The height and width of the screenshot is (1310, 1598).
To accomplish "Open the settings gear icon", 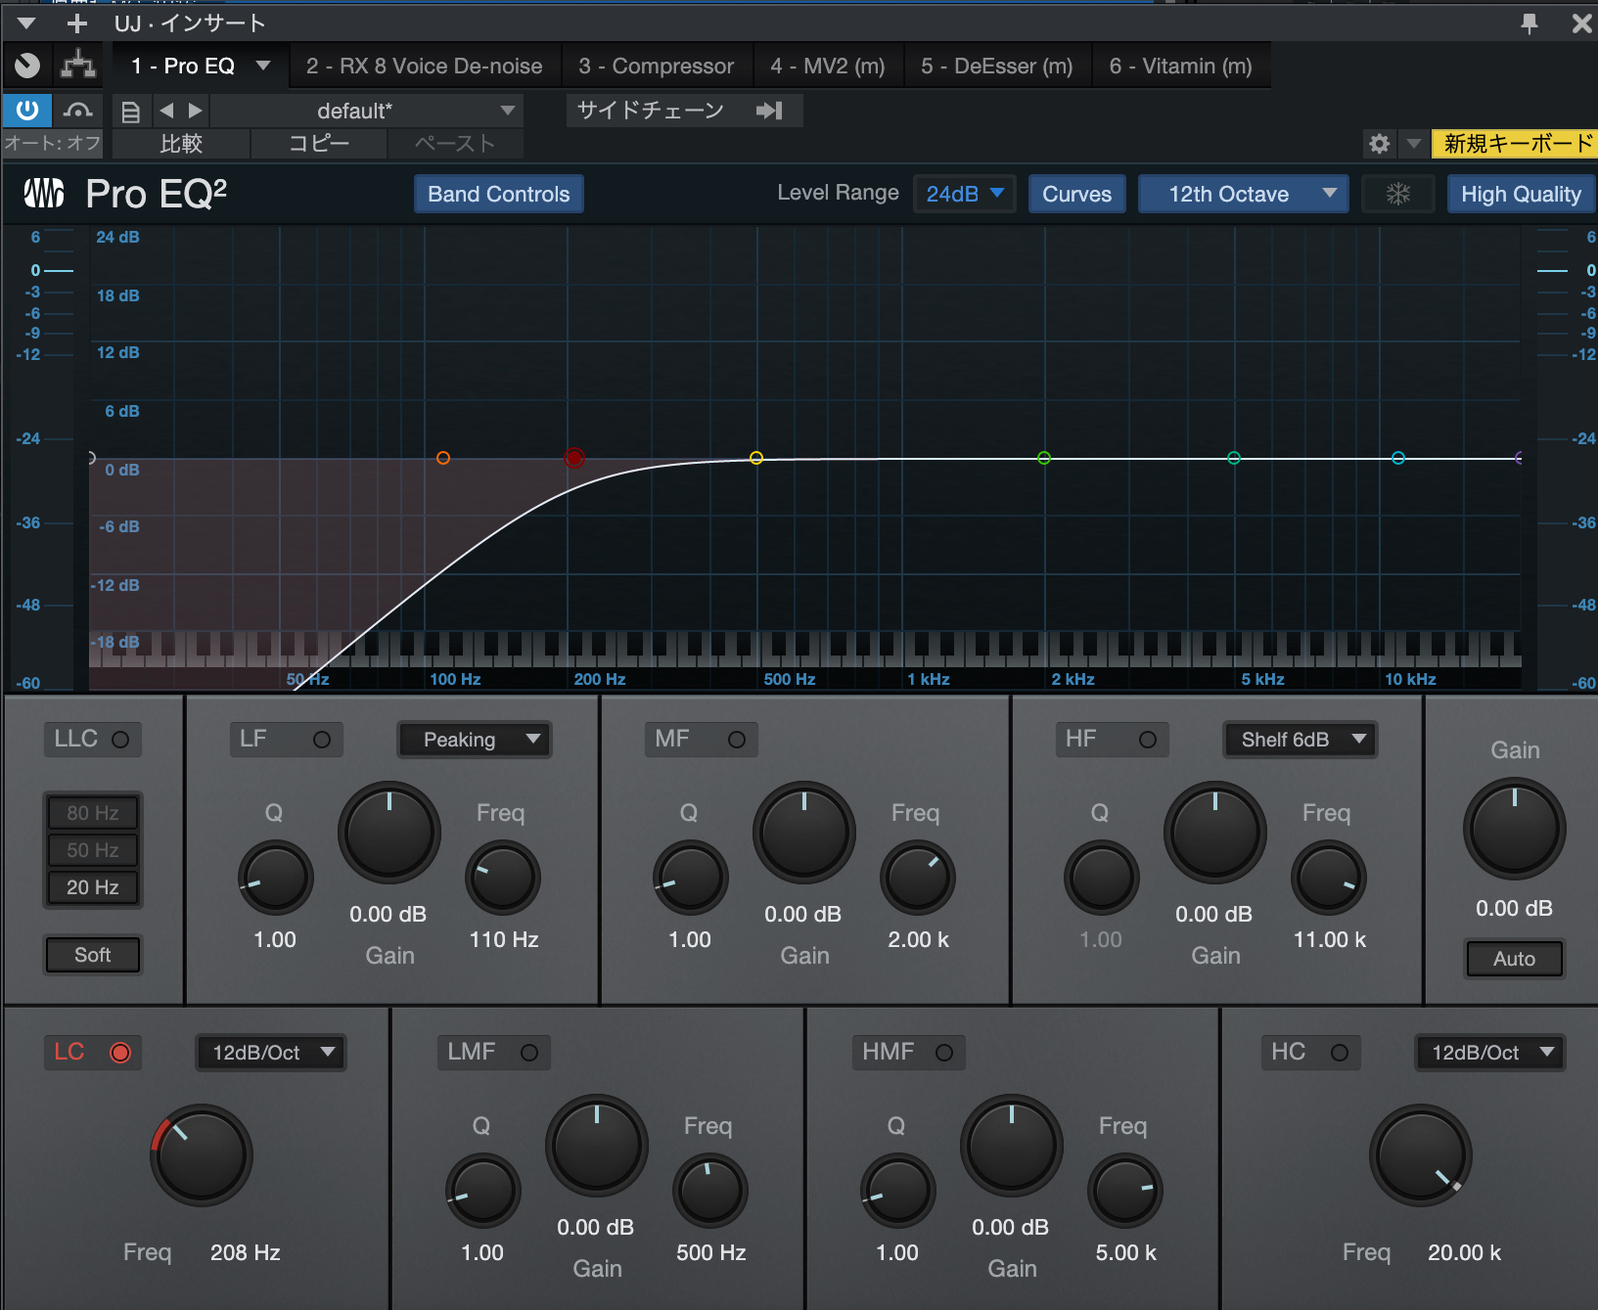I will click(1379, 144).
